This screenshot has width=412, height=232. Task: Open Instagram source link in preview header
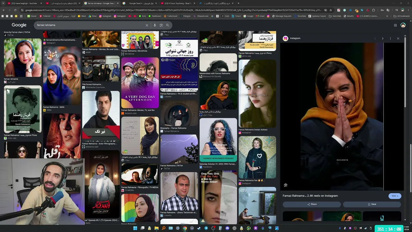point(292,38)
